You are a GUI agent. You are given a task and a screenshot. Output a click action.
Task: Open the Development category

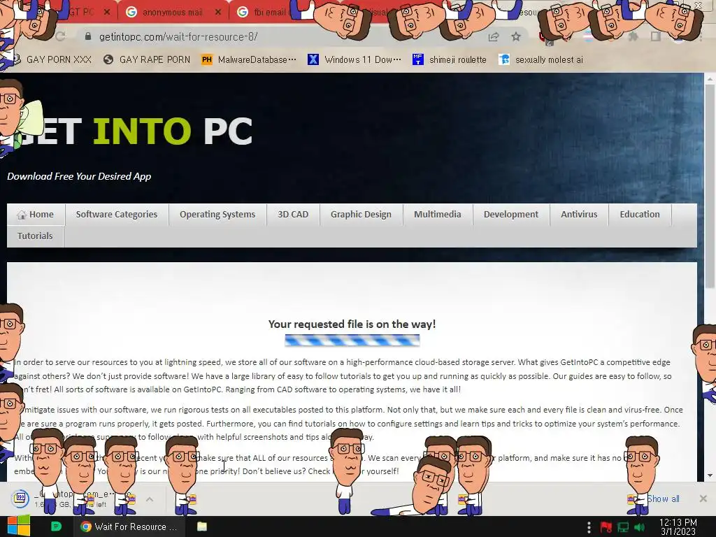click(x=511, y=214)
